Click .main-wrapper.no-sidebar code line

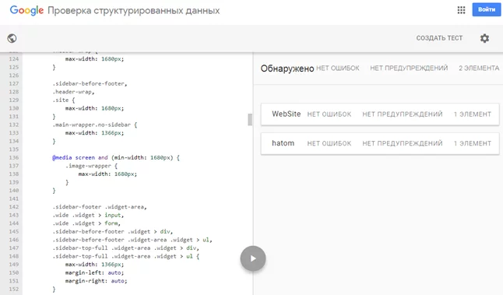[95, 125]
